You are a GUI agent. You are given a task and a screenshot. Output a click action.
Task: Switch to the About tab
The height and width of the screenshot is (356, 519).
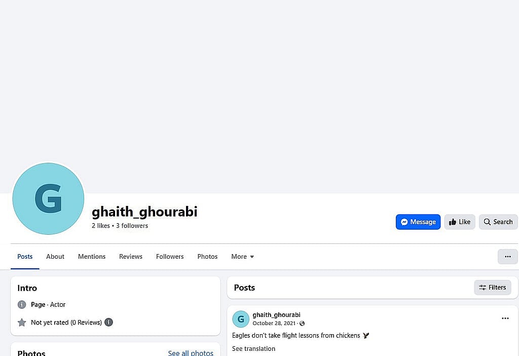pos(55,257)
